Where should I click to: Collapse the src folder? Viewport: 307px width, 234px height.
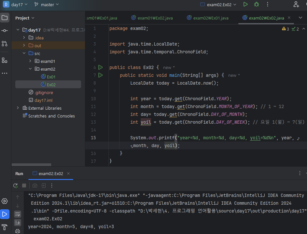click(24, 53)
